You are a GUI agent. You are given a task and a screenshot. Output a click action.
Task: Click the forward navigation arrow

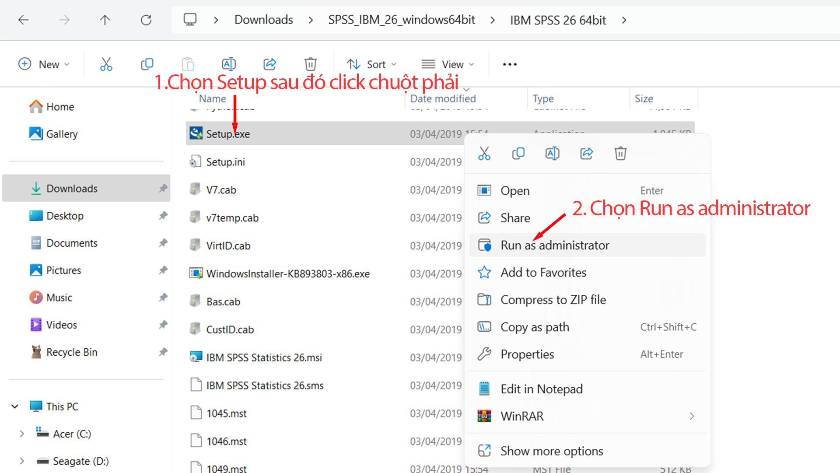64,20
